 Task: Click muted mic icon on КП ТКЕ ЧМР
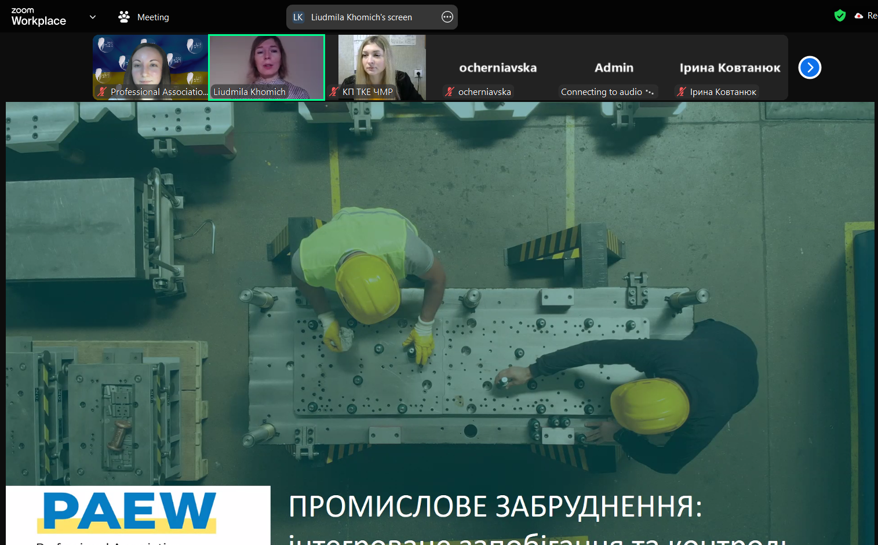(x=334, y=92)
